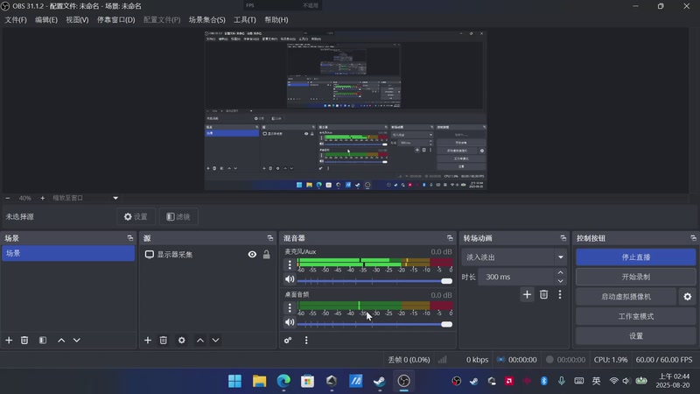Zoom in preview with plus icon
Screen dimensions: 700x394
(x=42, y=198)
